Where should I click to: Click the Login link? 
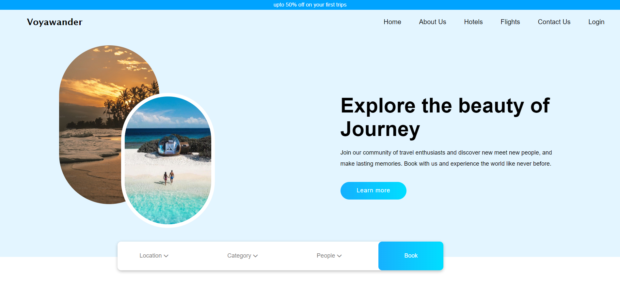[596, 22]
